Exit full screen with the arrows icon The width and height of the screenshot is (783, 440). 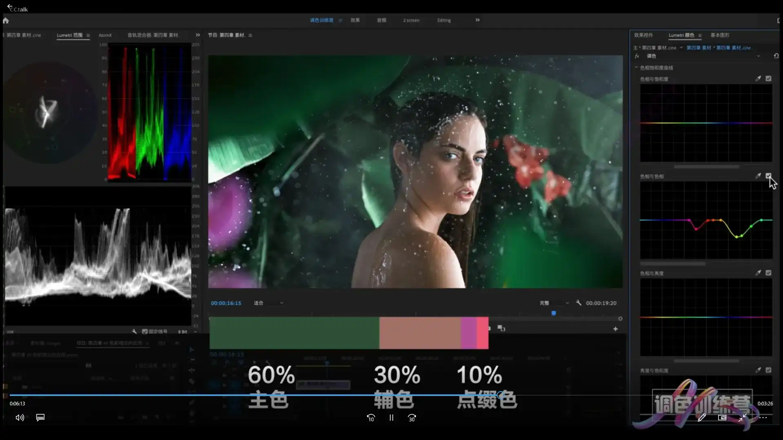[x=743, y=418]
